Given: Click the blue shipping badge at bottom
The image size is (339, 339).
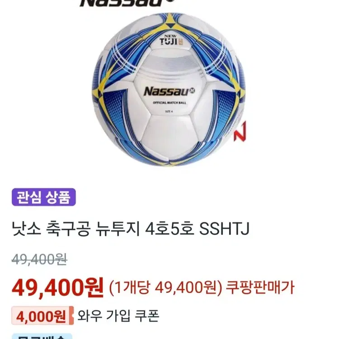Looking at the screenshot, I should pyautogui.click(x=42, y=336).
